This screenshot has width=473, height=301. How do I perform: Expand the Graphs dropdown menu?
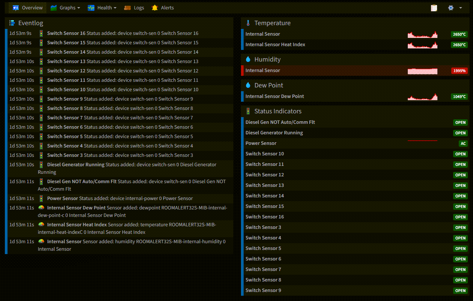(x=65, y=8)
